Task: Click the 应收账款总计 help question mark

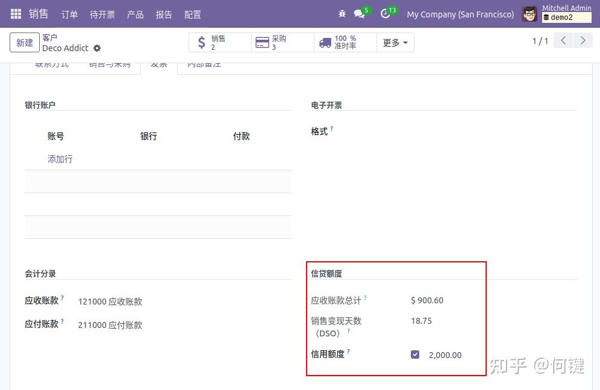Action: click(366, 297)
